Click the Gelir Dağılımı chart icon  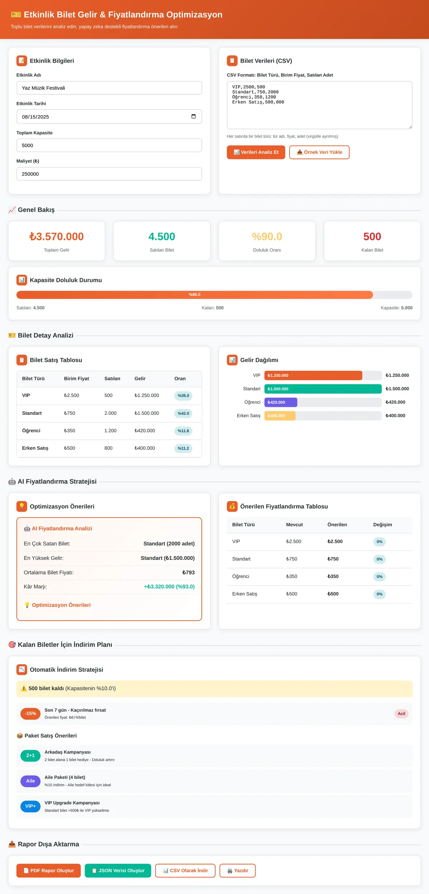(x=232, y=360)
